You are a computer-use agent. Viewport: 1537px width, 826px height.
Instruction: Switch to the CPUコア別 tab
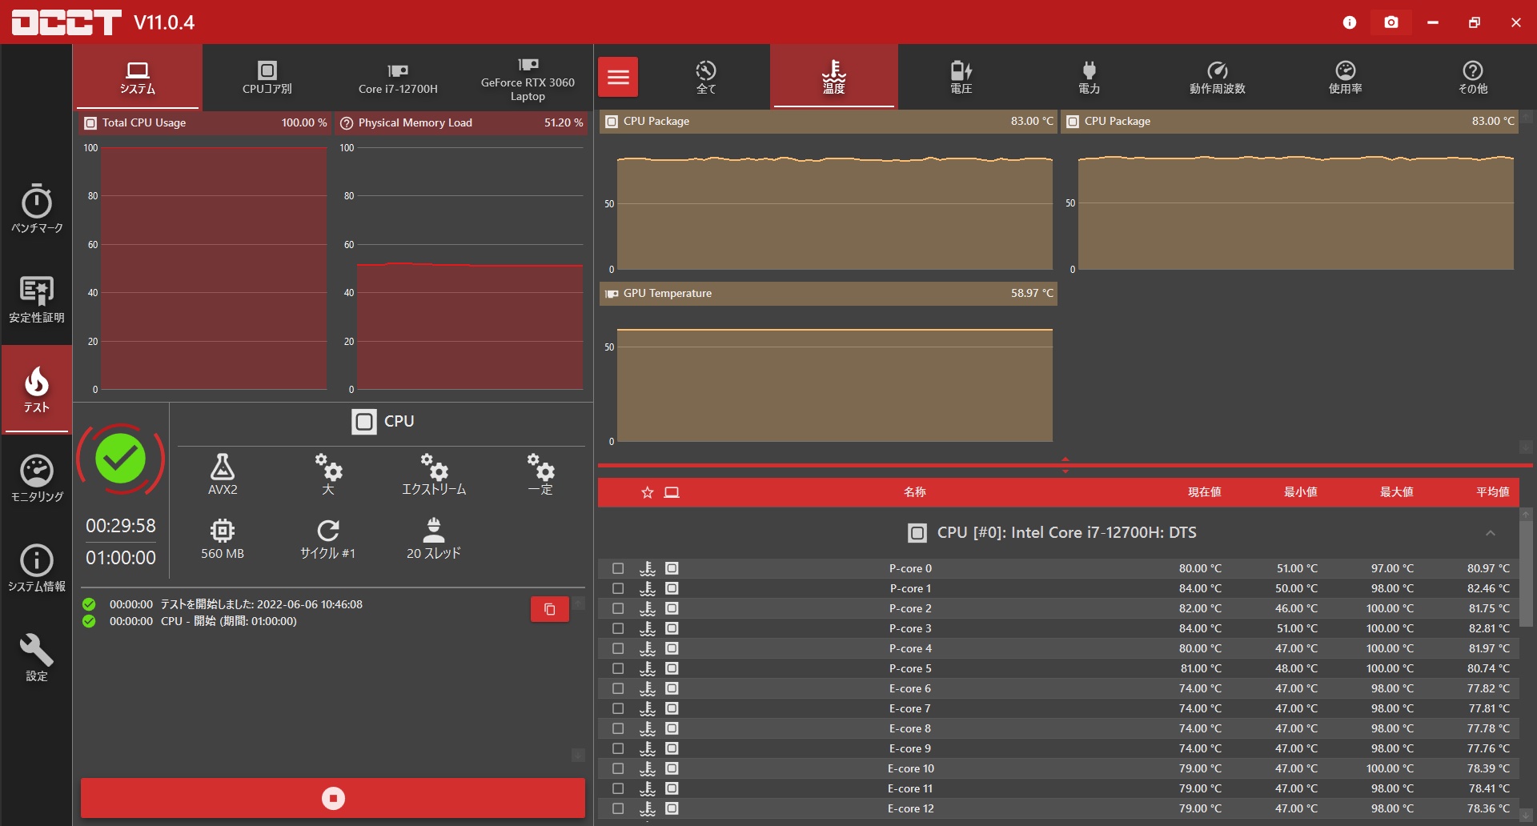pos(267,77)
